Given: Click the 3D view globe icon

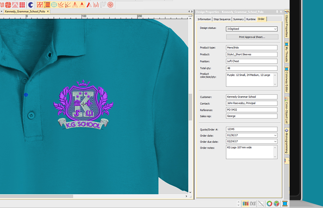Looking at the screenshot, I should pos(277,203).
